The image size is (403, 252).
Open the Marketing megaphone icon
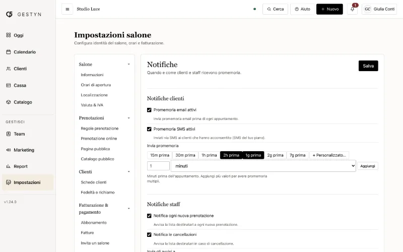pyautogui.click(x=9, y=150)
